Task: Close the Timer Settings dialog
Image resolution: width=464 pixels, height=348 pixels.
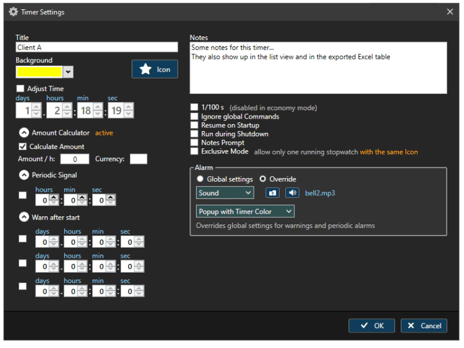Action: (x=450, y=12)
